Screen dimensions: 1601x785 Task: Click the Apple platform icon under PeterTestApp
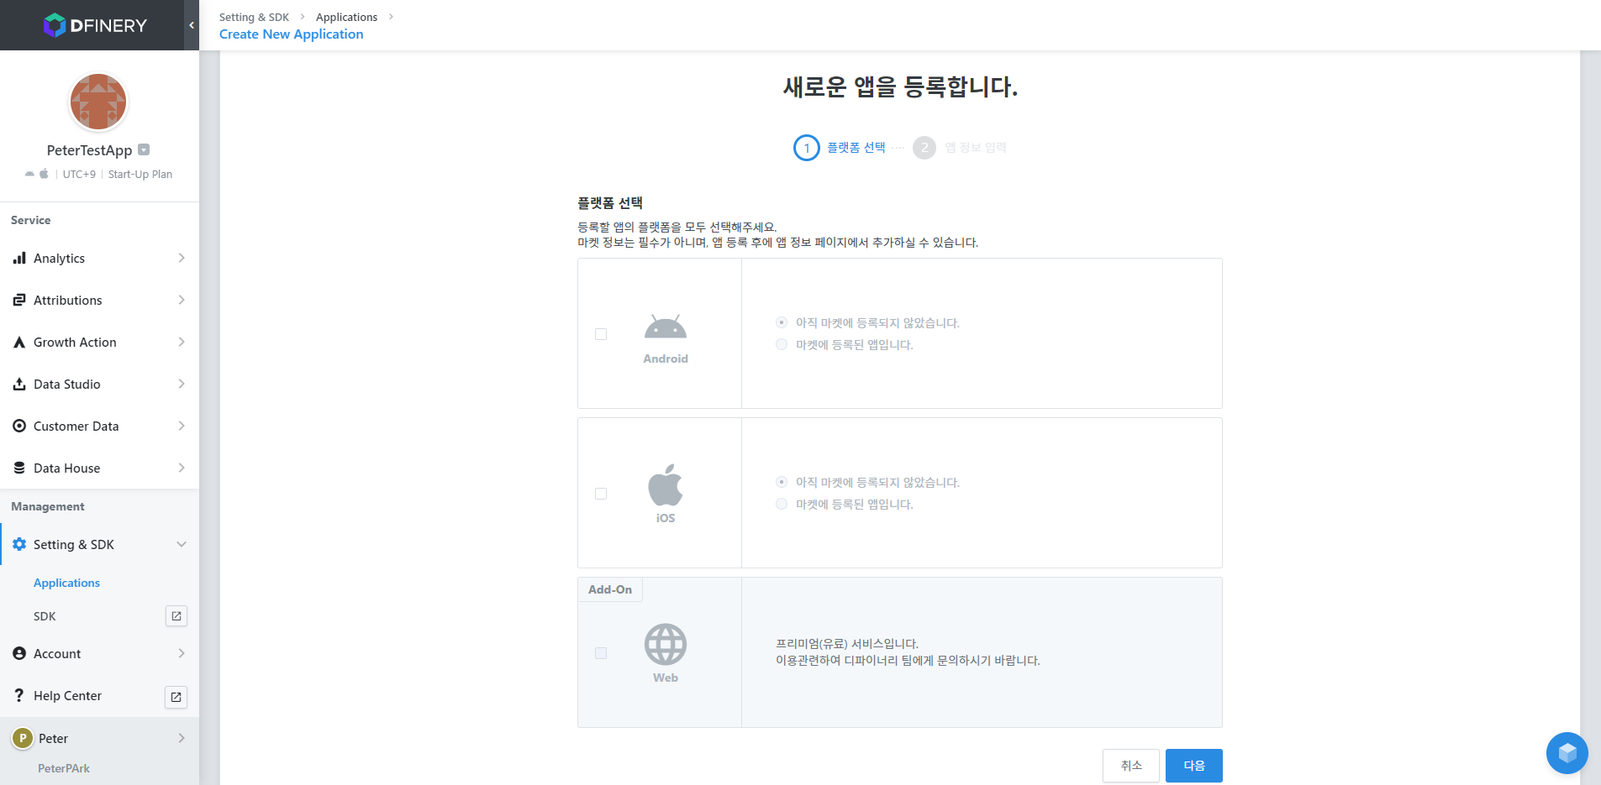click(44, 174)
